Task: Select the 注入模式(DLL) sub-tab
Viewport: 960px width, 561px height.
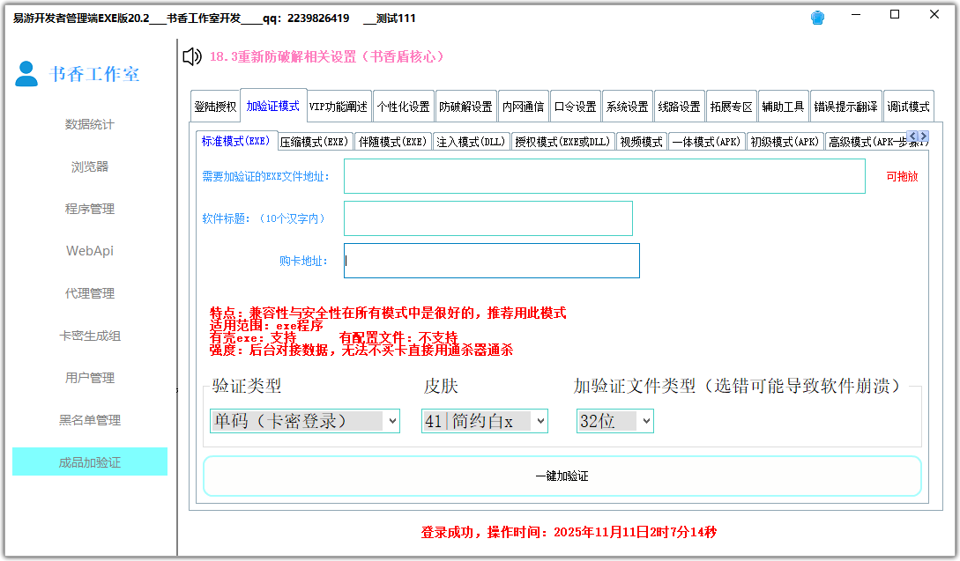Action: click(472, 140)
